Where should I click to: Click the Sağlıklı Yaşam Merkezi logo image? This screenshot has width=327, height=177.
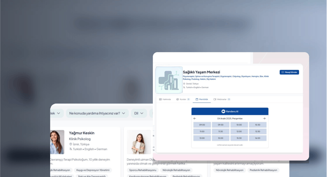pos(169,80)
